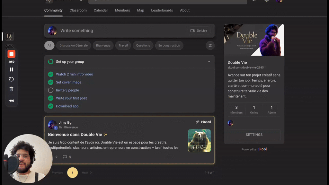329x185 pixels.
Task: Open the Leaderboards tab
Action: point(162,10)
